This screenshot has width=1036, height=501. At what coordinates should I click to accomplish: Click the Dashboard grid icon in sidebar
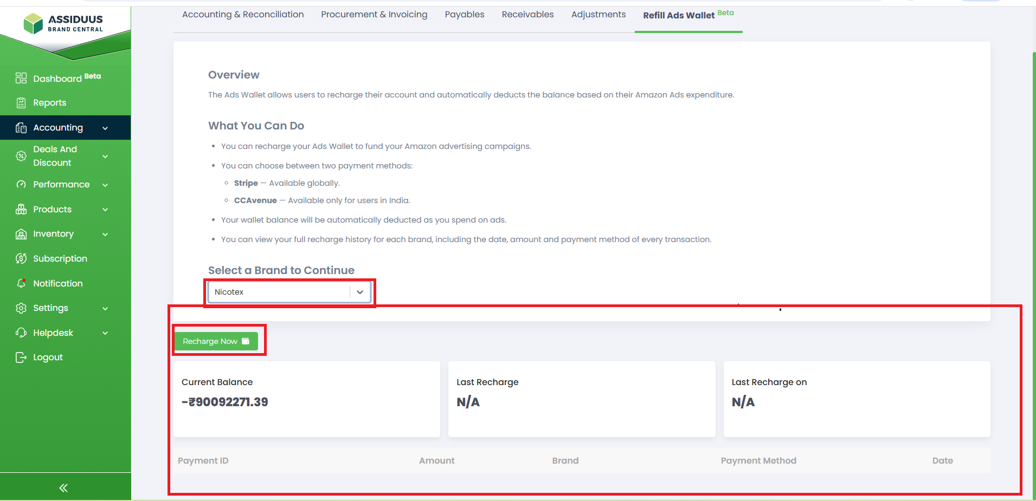click(x=21, y=79)
